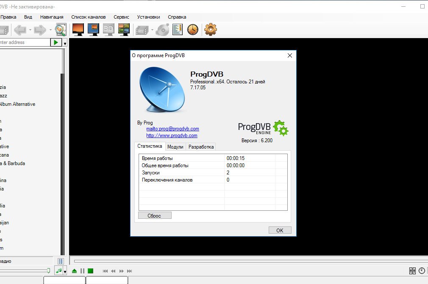Click the green eject button
This screenshot has width=428, height=284.
coord(74,271)
